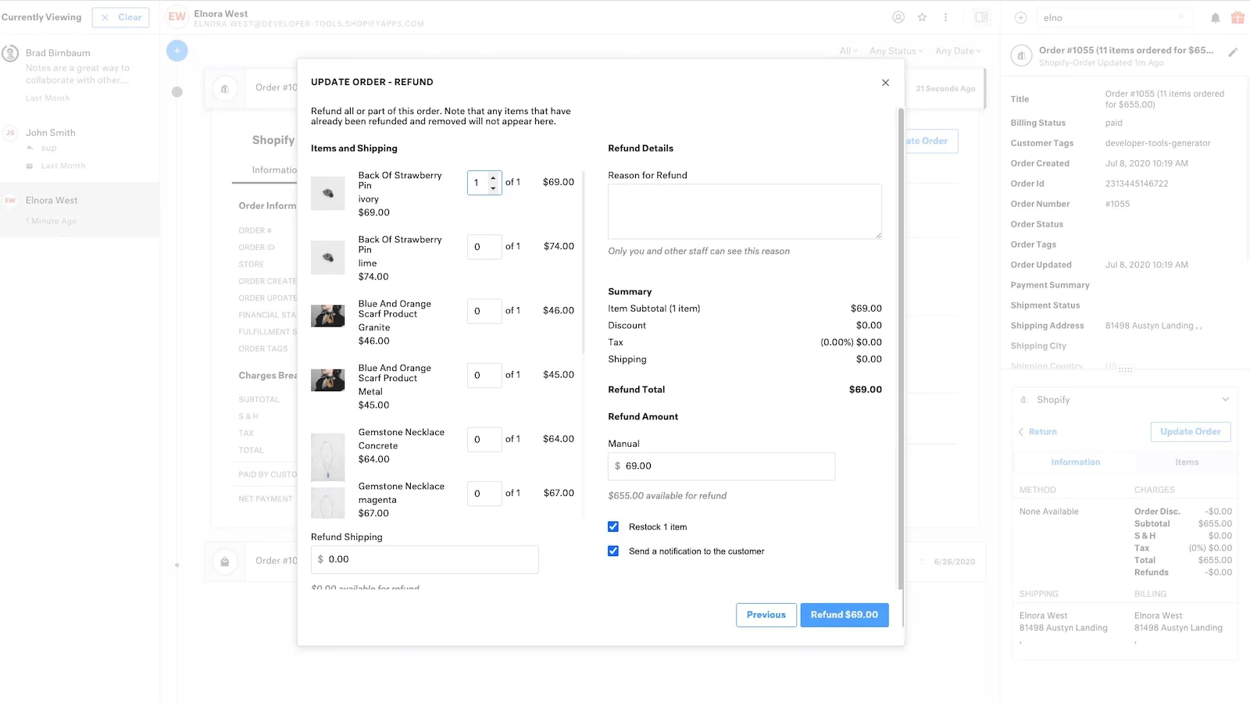Toggle the side panel layout icon
This screenshot has width=1250, height=703.
click(981, 17)
